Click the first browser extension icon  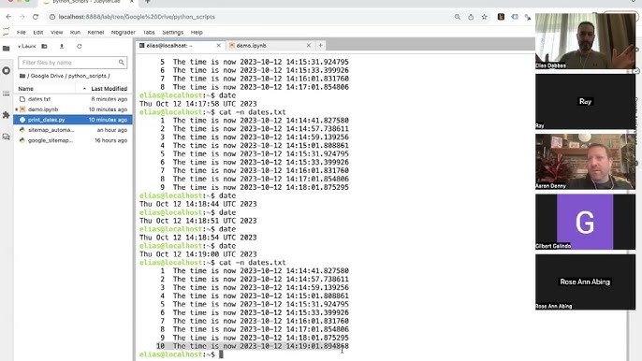tap(501, 17)
